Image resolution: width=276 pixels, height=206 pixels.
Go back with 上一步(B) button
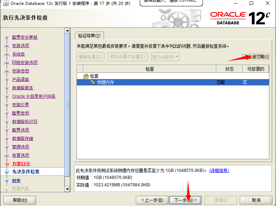tap(152, 200)
